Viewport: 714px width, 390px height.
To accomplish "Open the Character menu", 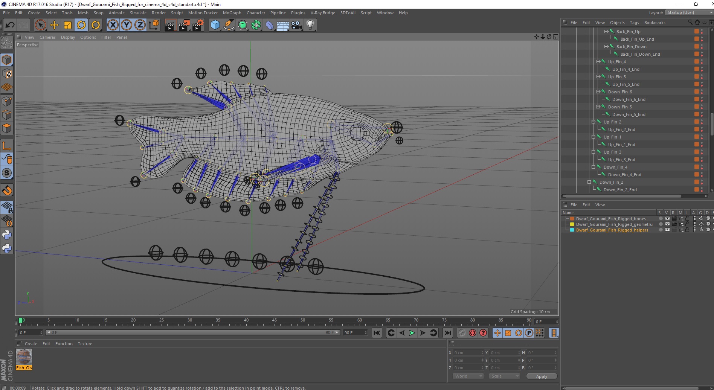I will click(x=256, y=13).
